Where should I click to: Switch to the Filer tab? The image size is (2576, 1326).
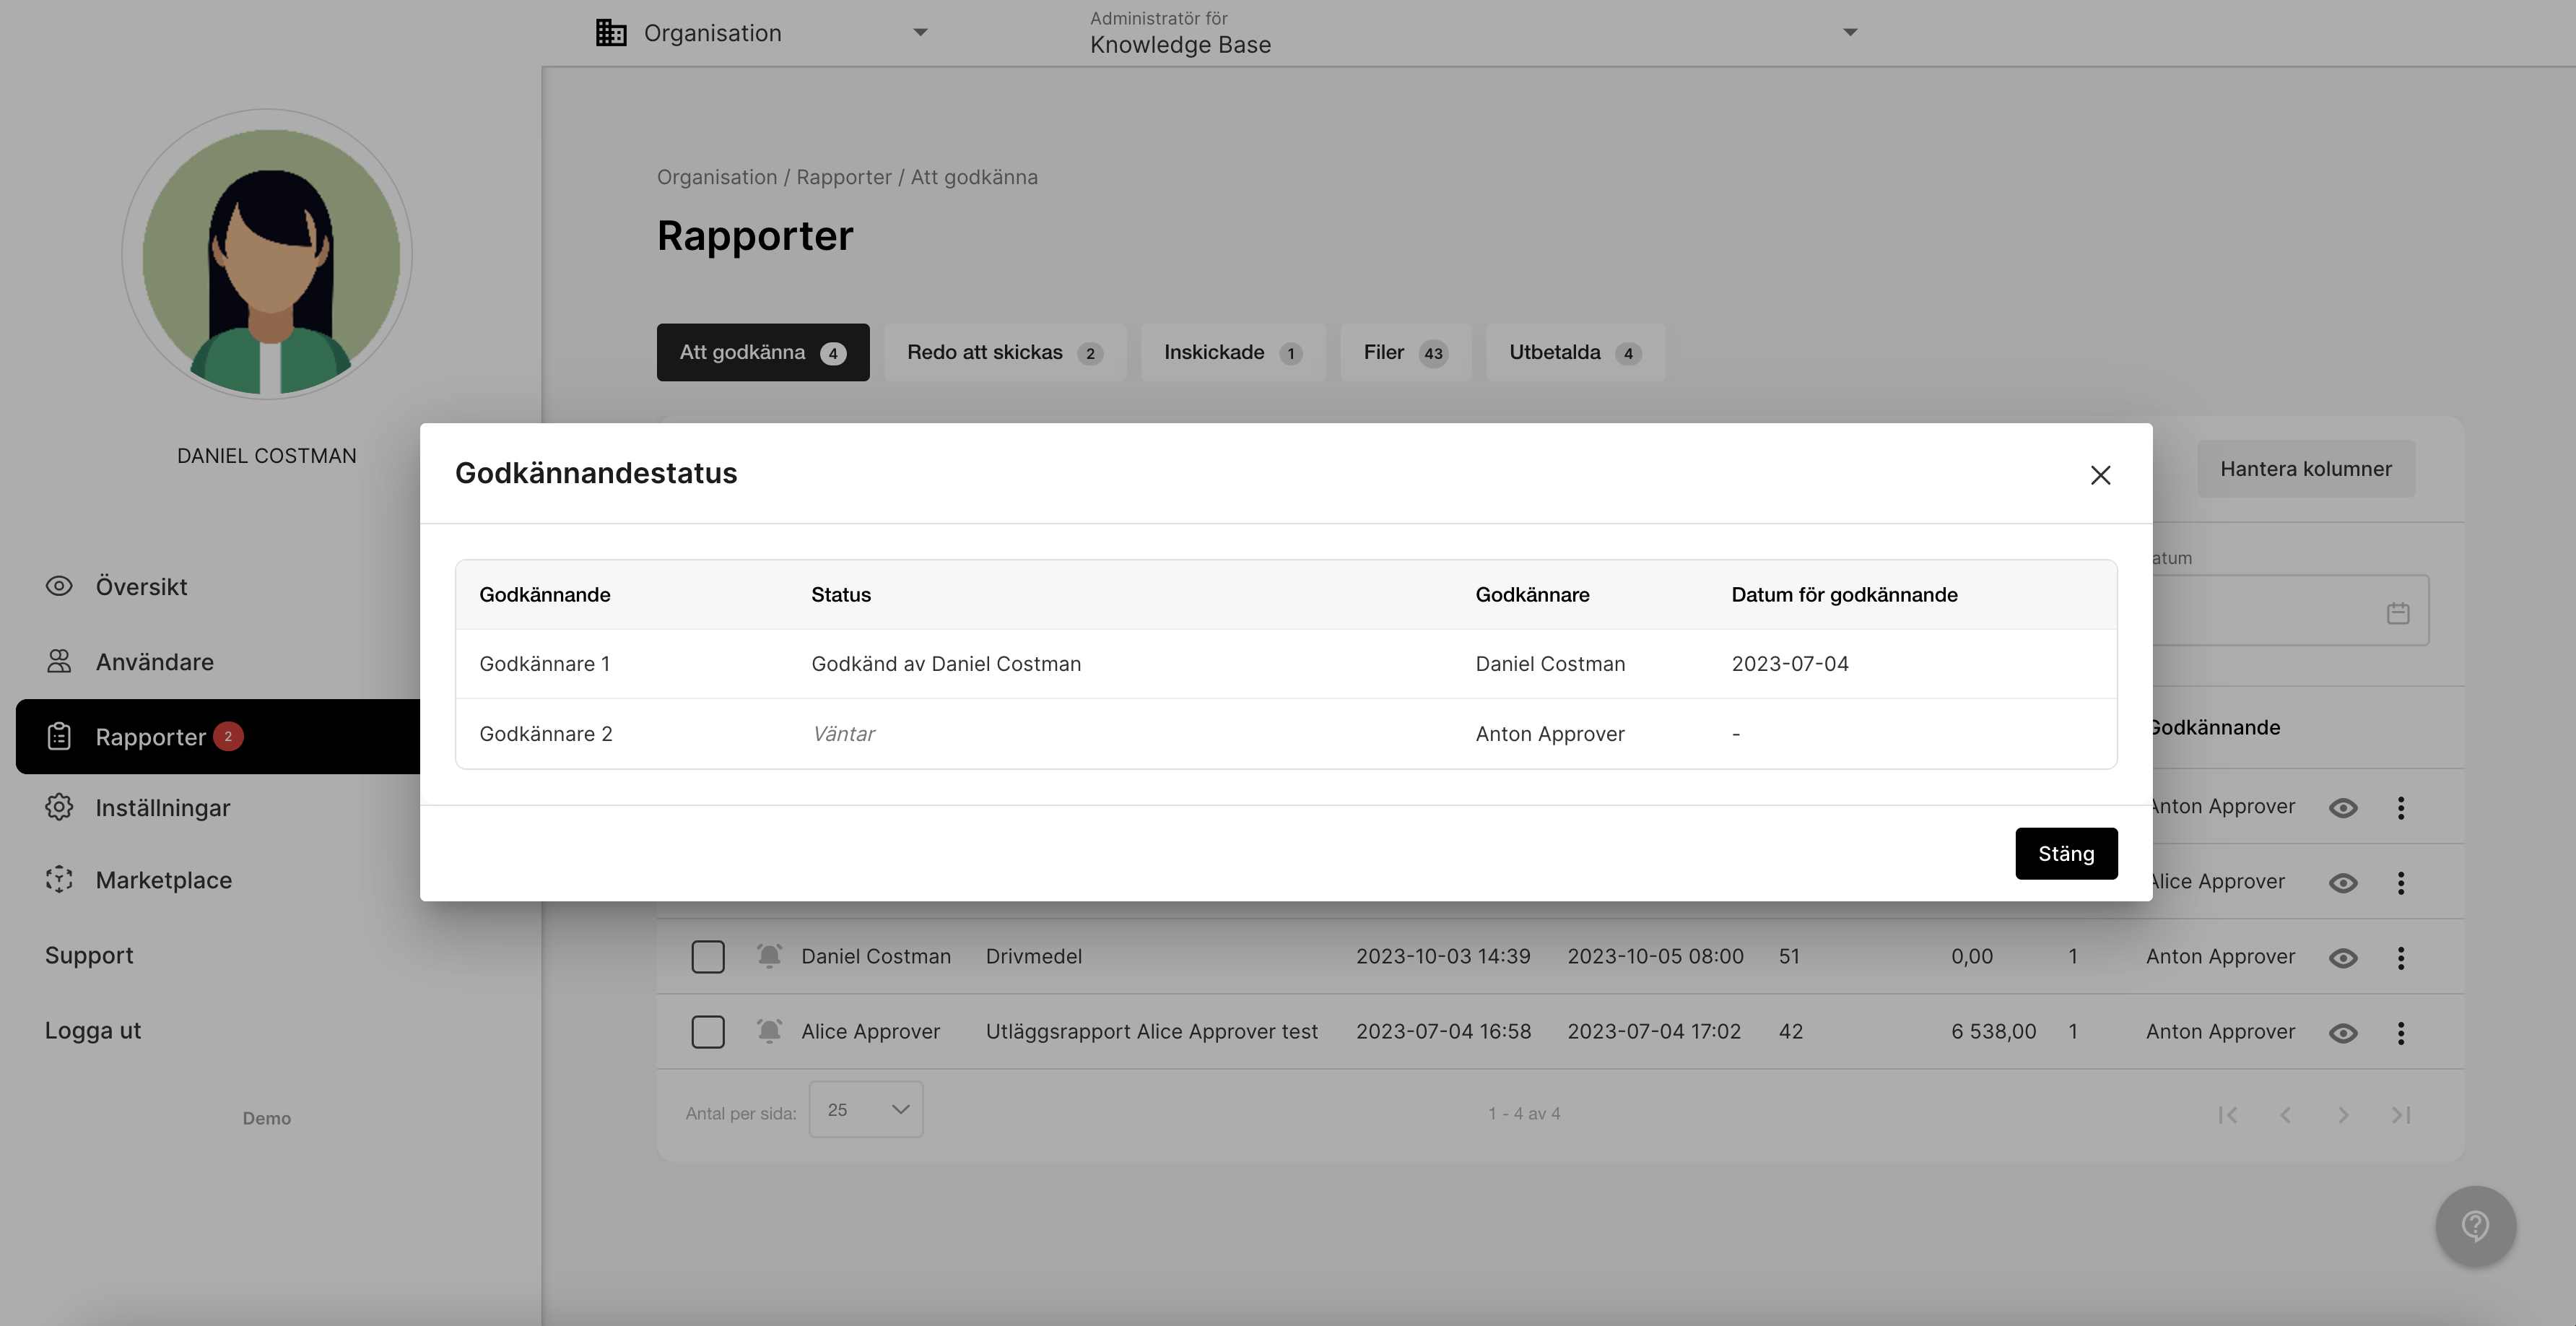click(1405, 352)
